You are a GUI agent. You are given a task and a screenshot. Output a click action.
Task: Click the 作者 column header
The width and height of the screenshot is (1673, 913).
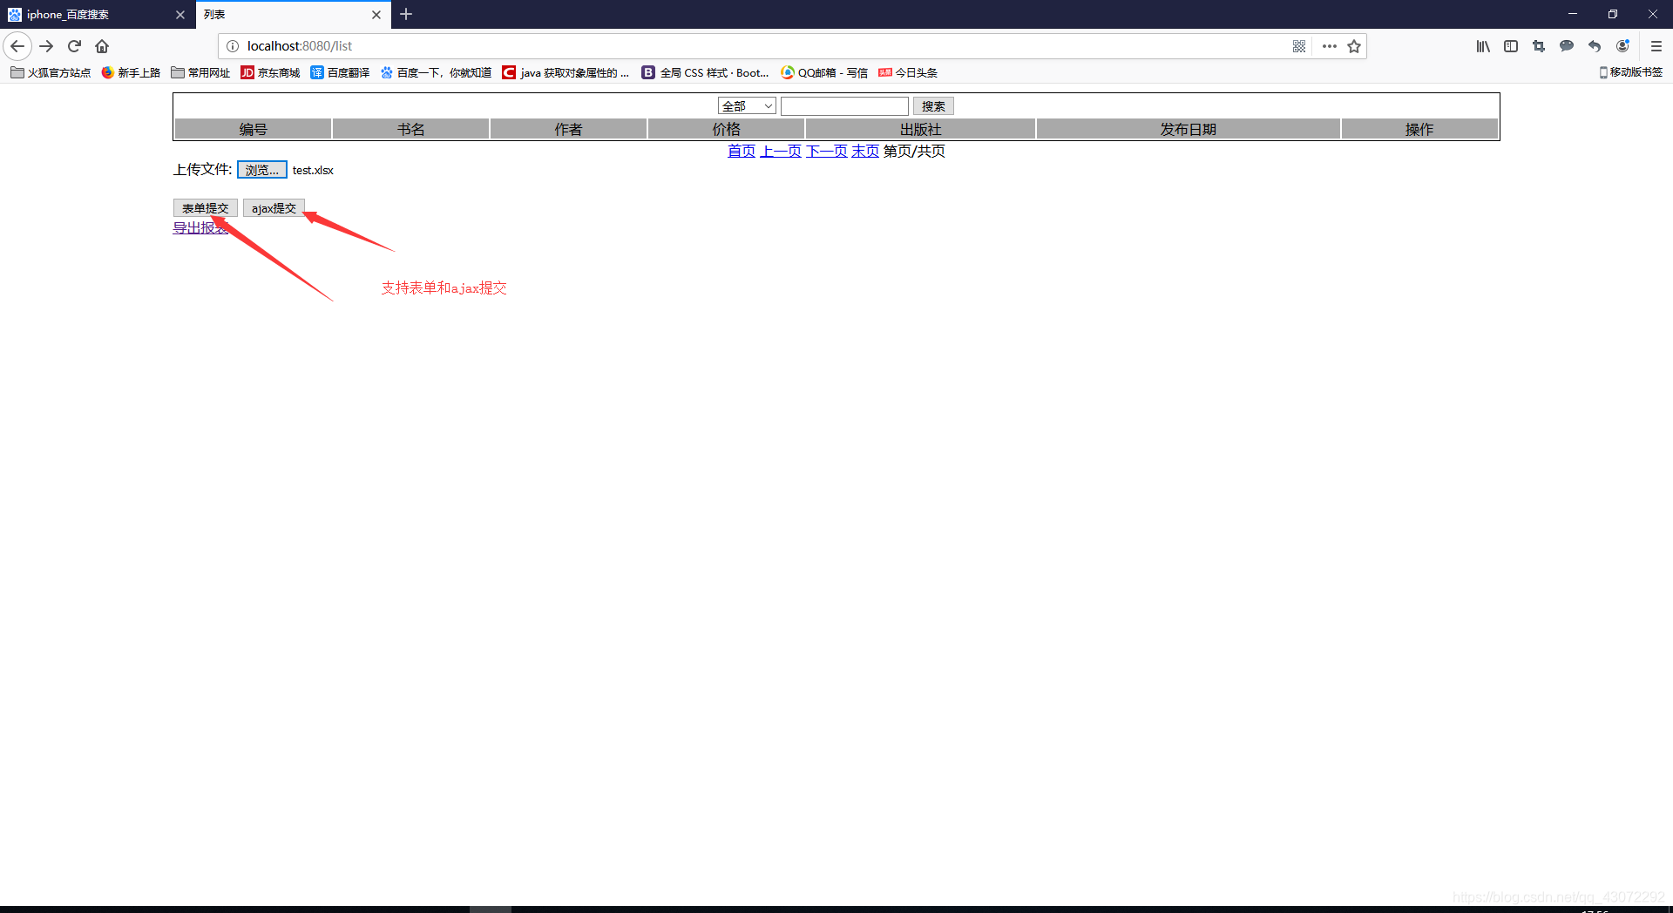point(568,129)
